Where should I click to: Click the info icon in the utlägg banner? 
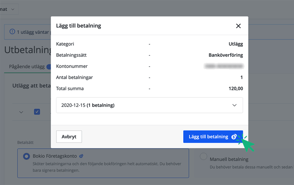[12, 32]
